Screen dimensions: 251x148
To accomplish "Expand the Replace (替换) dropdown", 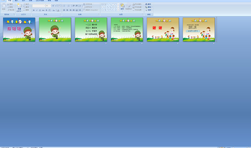I will pyautogui.click(x=149, y=7).
